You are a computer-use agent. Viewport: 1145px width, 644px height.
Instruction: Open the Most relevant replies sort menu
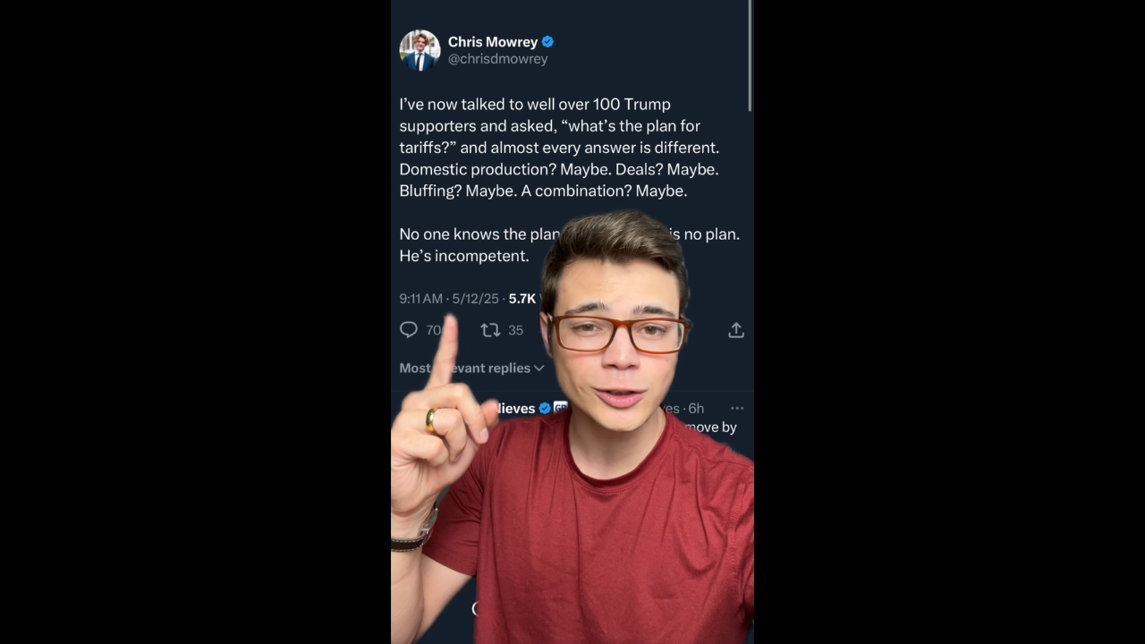tap(471, 369)
